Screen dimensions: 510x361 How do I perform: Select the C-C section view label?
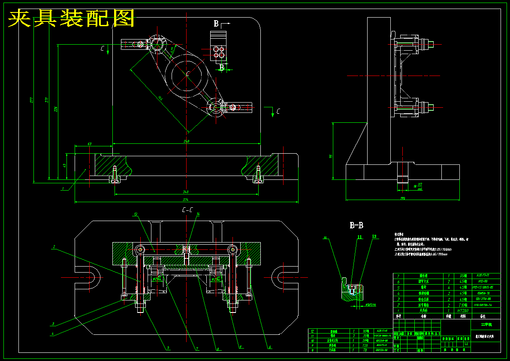pyautogui.click(x=187, y=210)
